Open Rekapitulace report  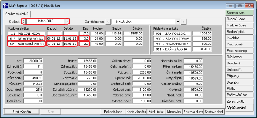coord(113,112)
